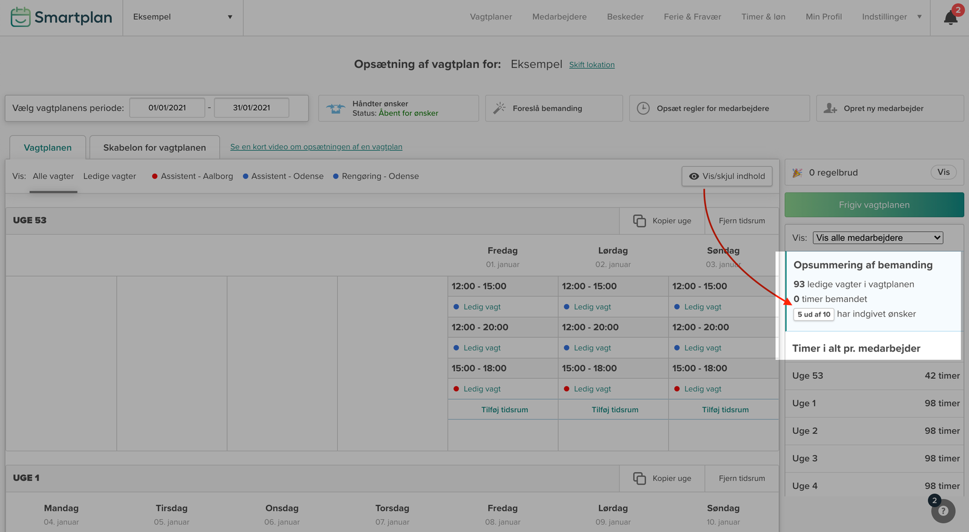Click the add-person icon for ny medarbejder
Image resolution: width=969 pixels, height=532 pixels.
click(x=830, y=108)
